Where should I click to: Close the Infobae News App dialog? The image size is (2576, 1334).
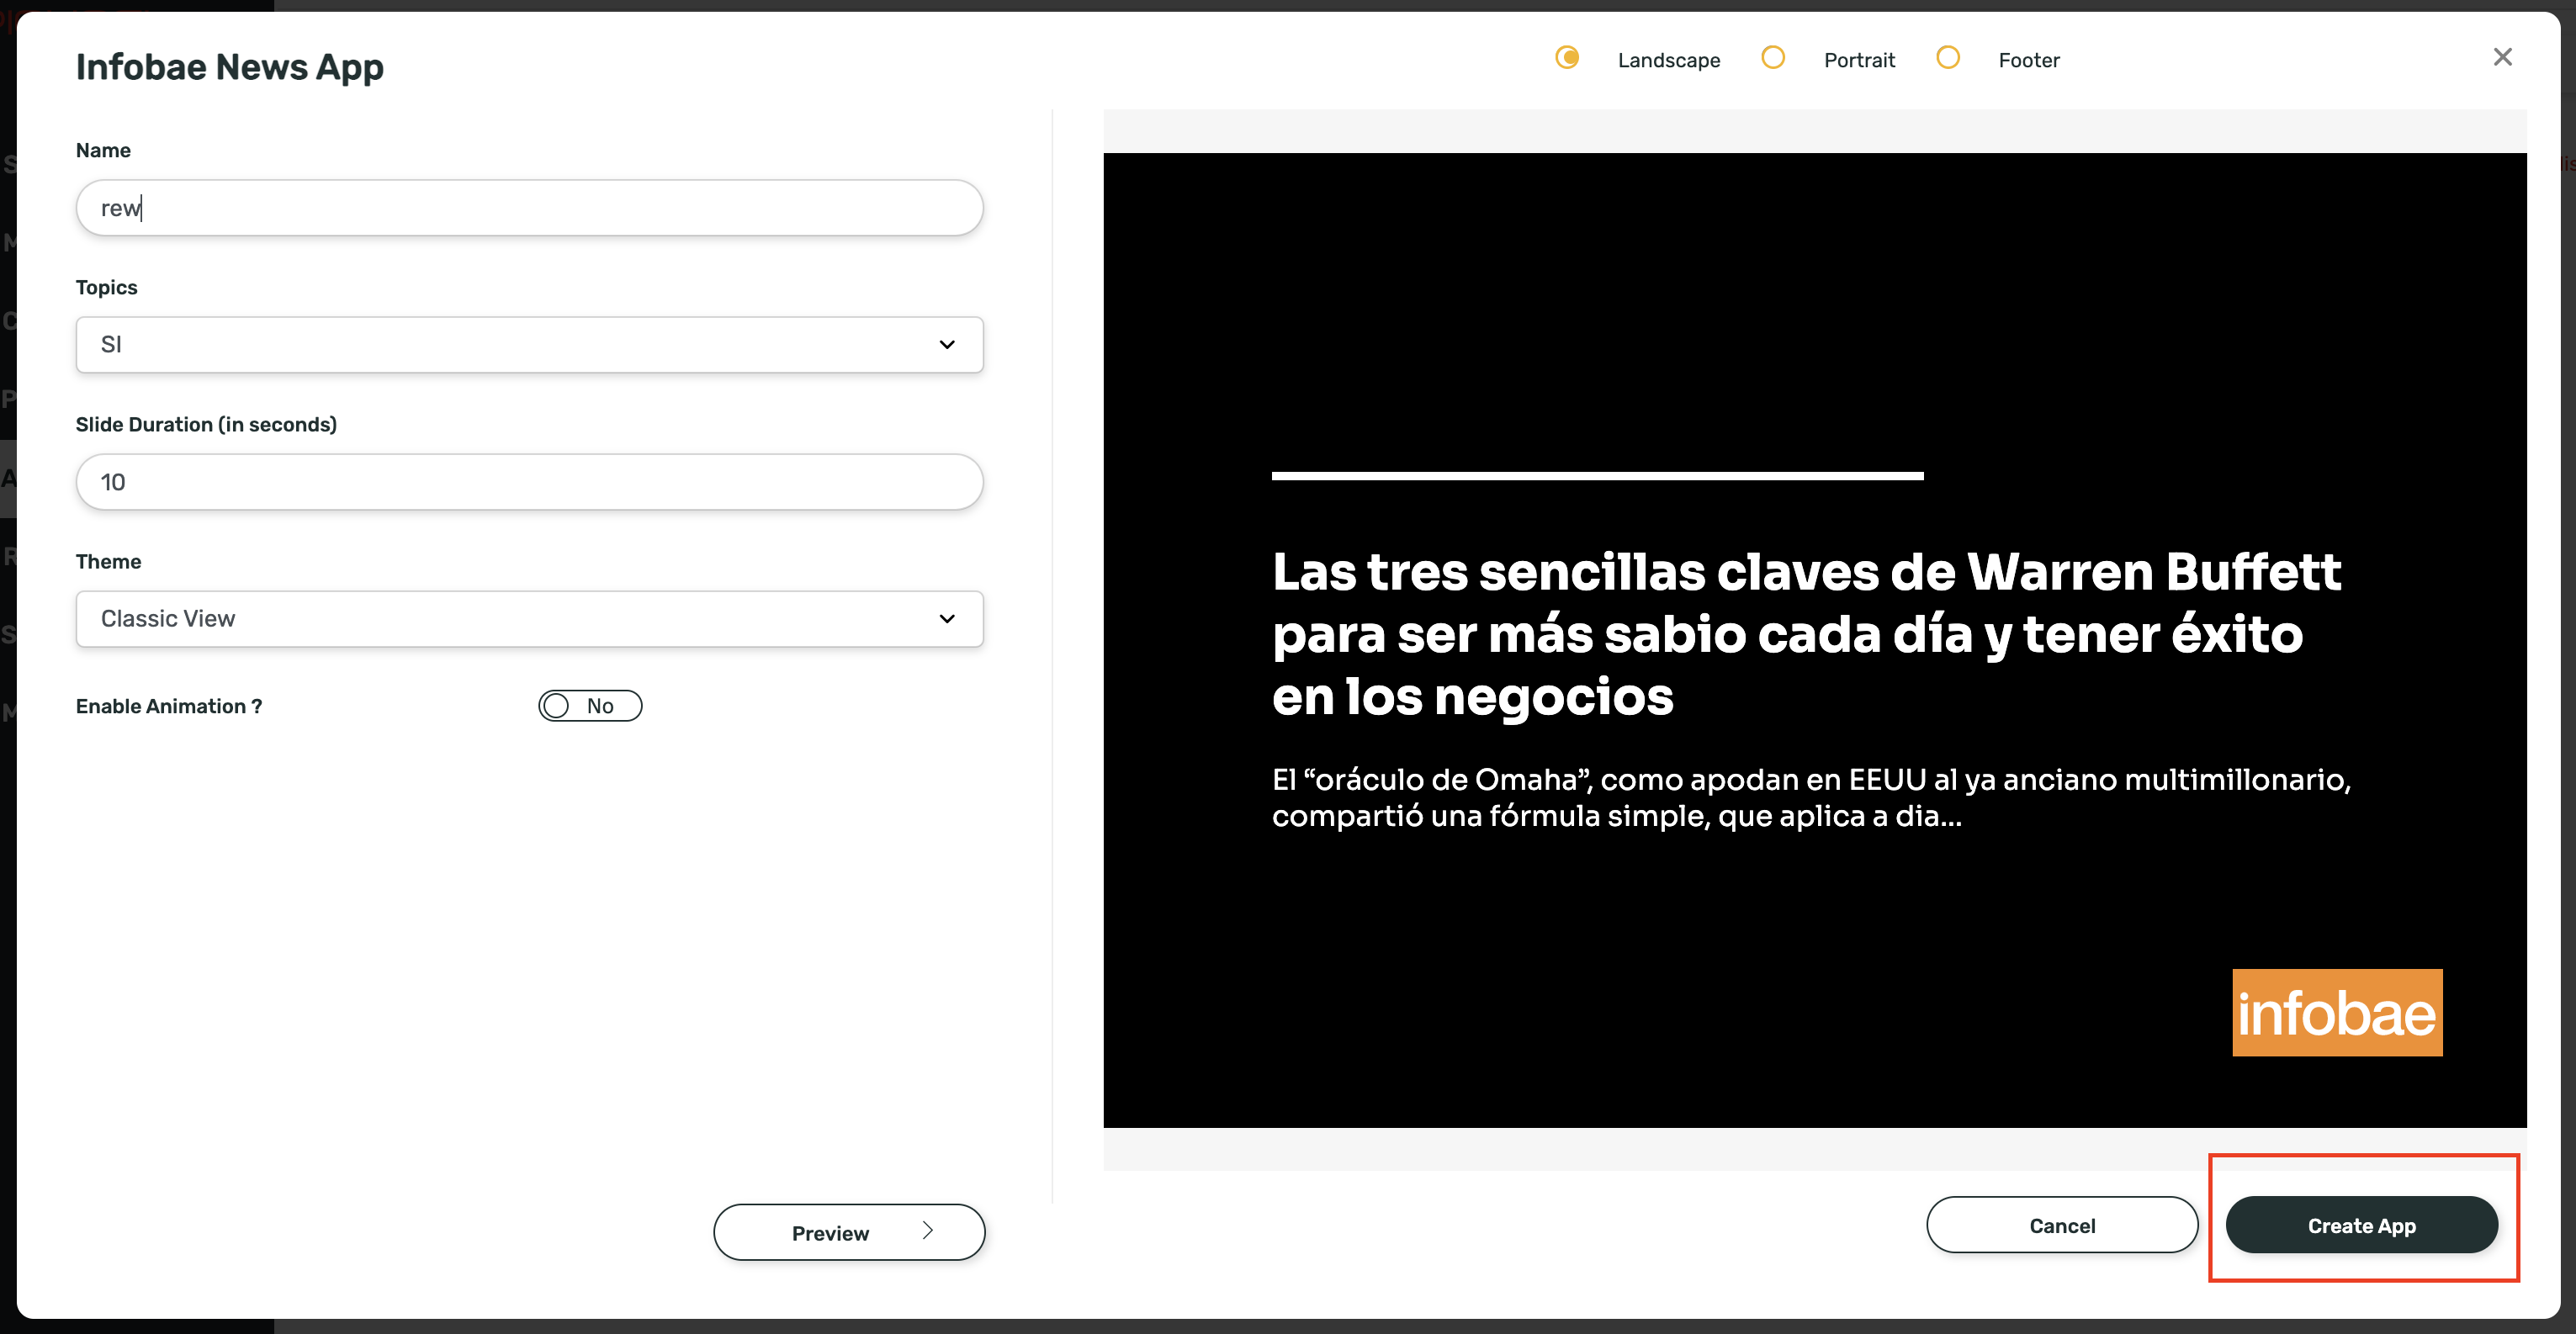point(2502,57)
